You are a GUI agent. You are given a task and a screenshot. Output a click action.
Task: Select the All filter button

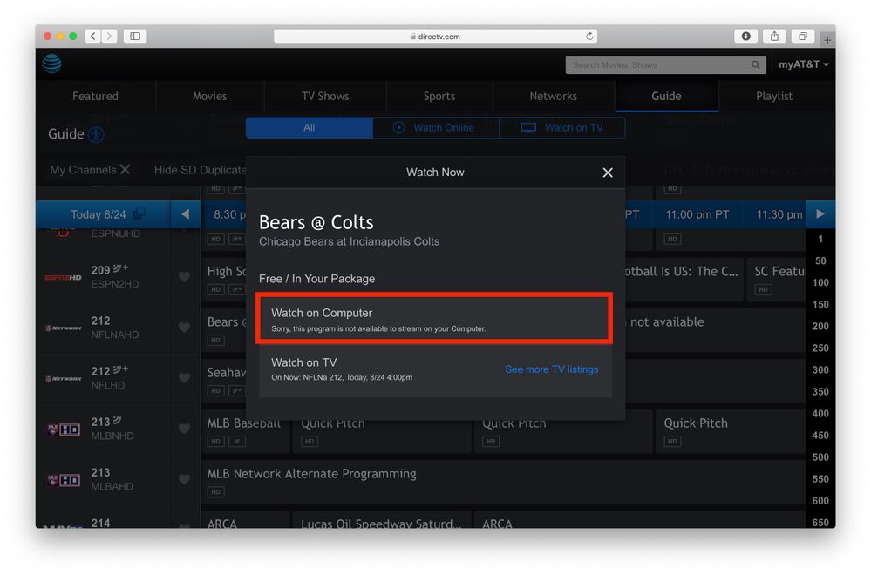(310, 128)
